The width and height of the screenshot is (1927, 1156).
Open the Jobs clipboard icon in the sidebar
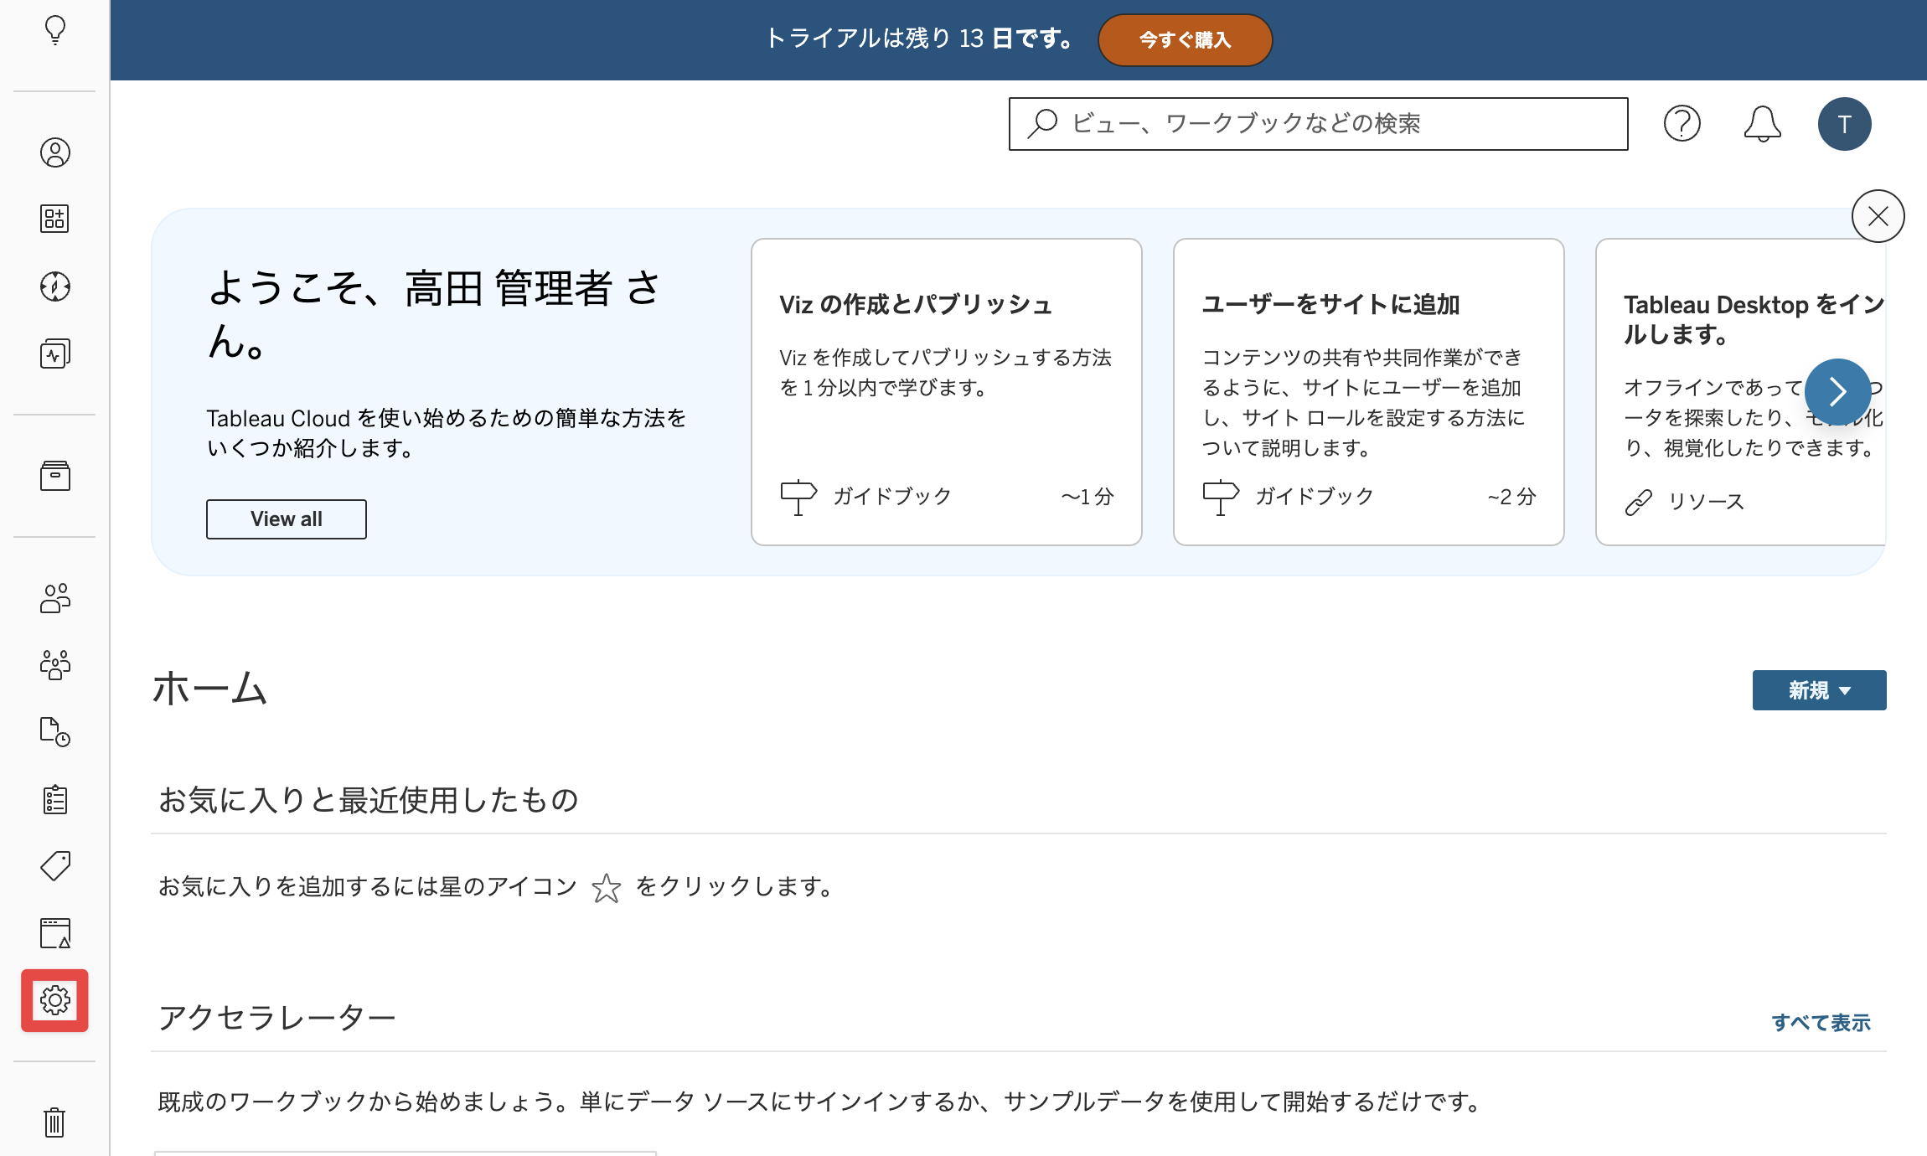coord(55,799)
